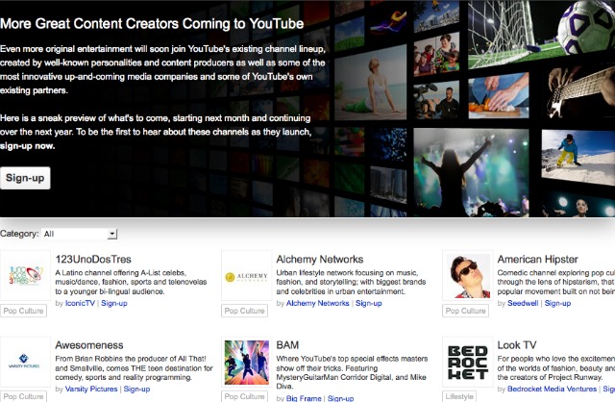Open the Seedwell creator link
The width and height of the screenshot is (615, 402).
523,303
